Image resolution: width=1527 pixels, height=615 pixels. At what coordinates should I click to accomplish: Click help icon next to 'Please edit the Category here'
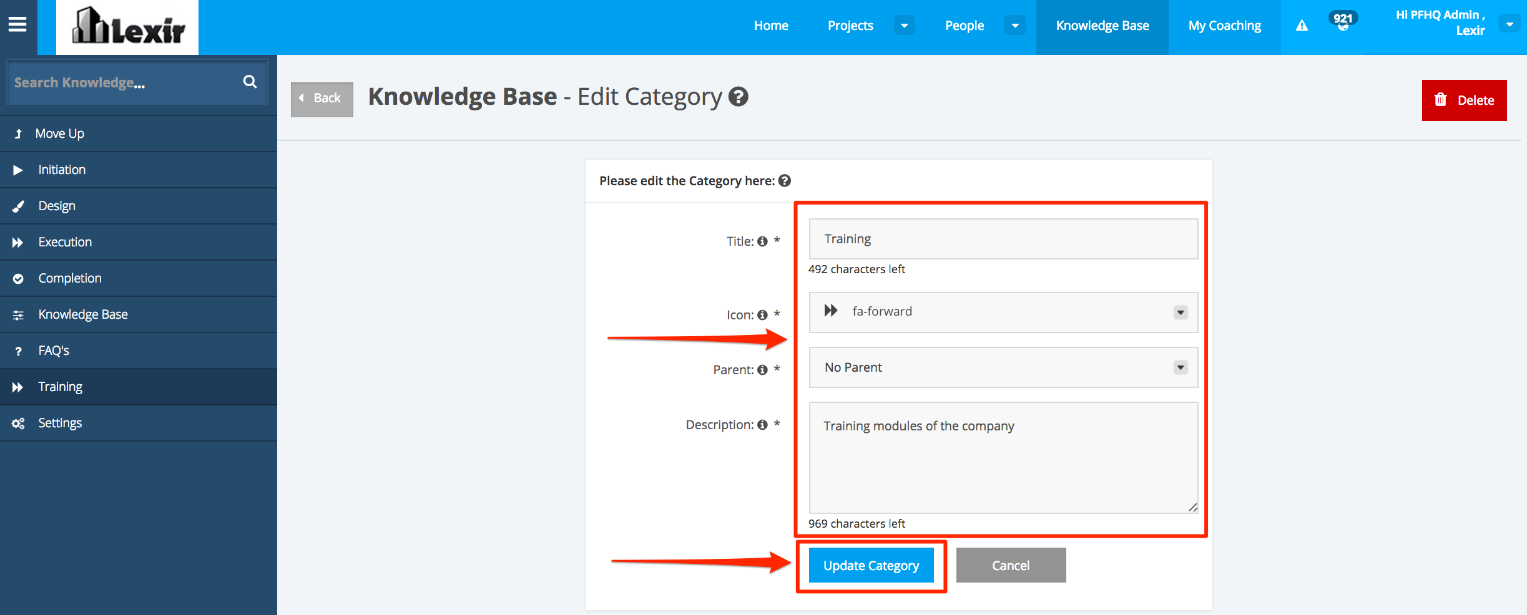[x=785, y=180]
